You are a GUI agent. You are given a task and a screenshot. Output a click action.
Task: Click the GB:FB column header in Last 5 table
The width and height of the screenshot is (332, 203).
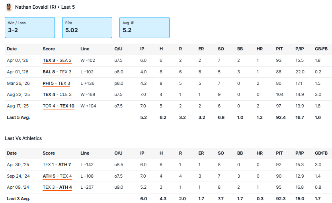pos(320,49)
